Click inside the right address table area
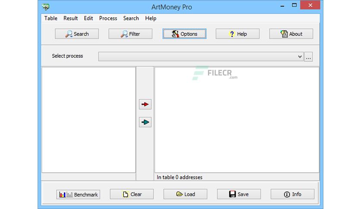 (x=237, y=120)
